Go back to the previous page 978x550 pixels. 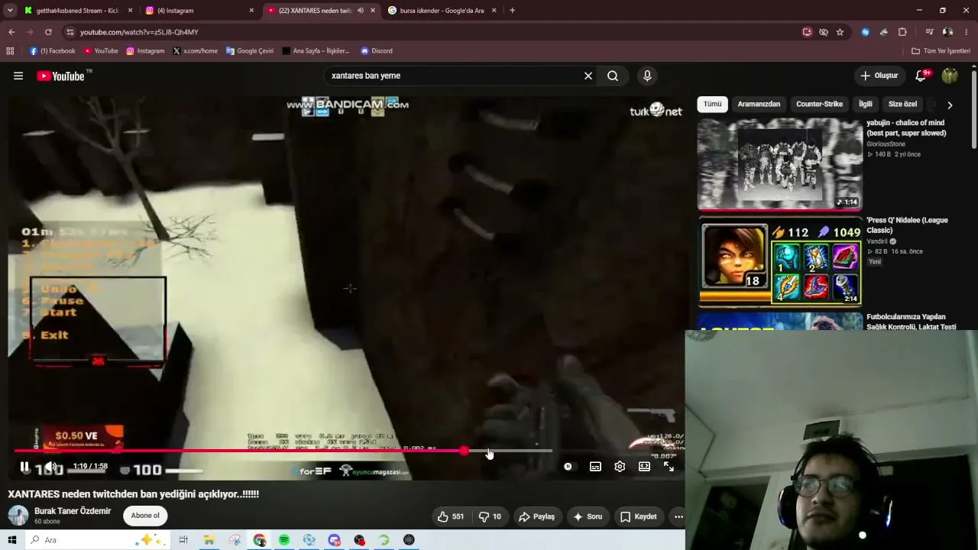click(x=11, y=32)
